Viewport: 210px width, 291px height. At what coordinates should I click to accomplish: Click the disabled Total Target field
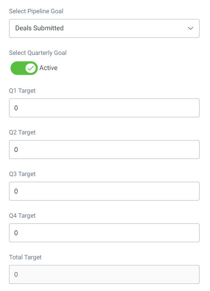pos(104,274)
